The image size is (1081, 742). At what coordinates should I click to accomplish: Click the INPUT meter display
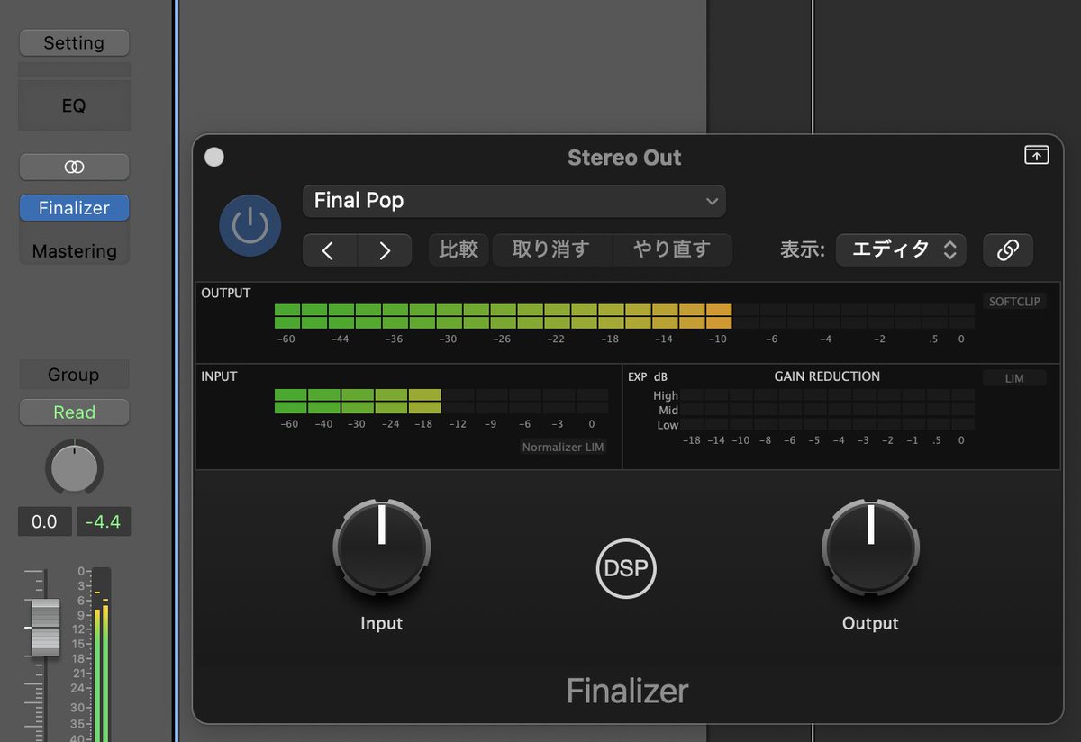(x=441, y=402)
